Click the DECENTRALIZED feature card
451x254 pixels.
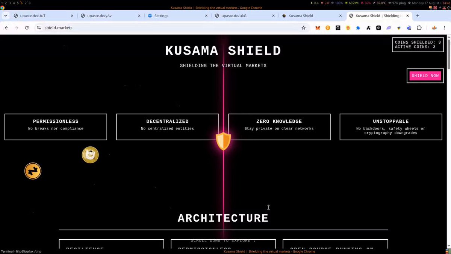tap(167, 127)
